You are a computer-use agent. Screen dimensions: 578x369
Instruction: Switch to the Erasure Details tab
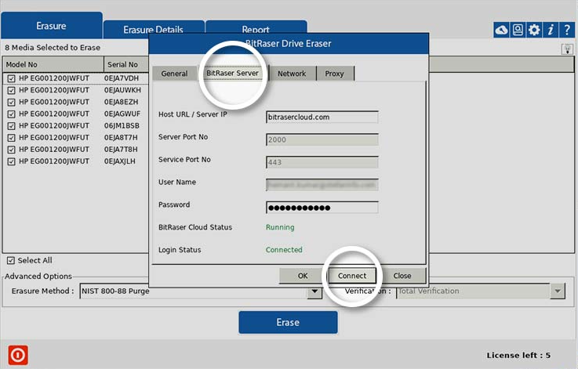(x=154, y=29)
